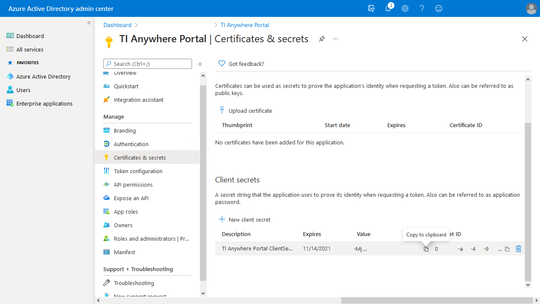
Task: Select Certificates & secrets menu item
Action: [x=147, y=157]
